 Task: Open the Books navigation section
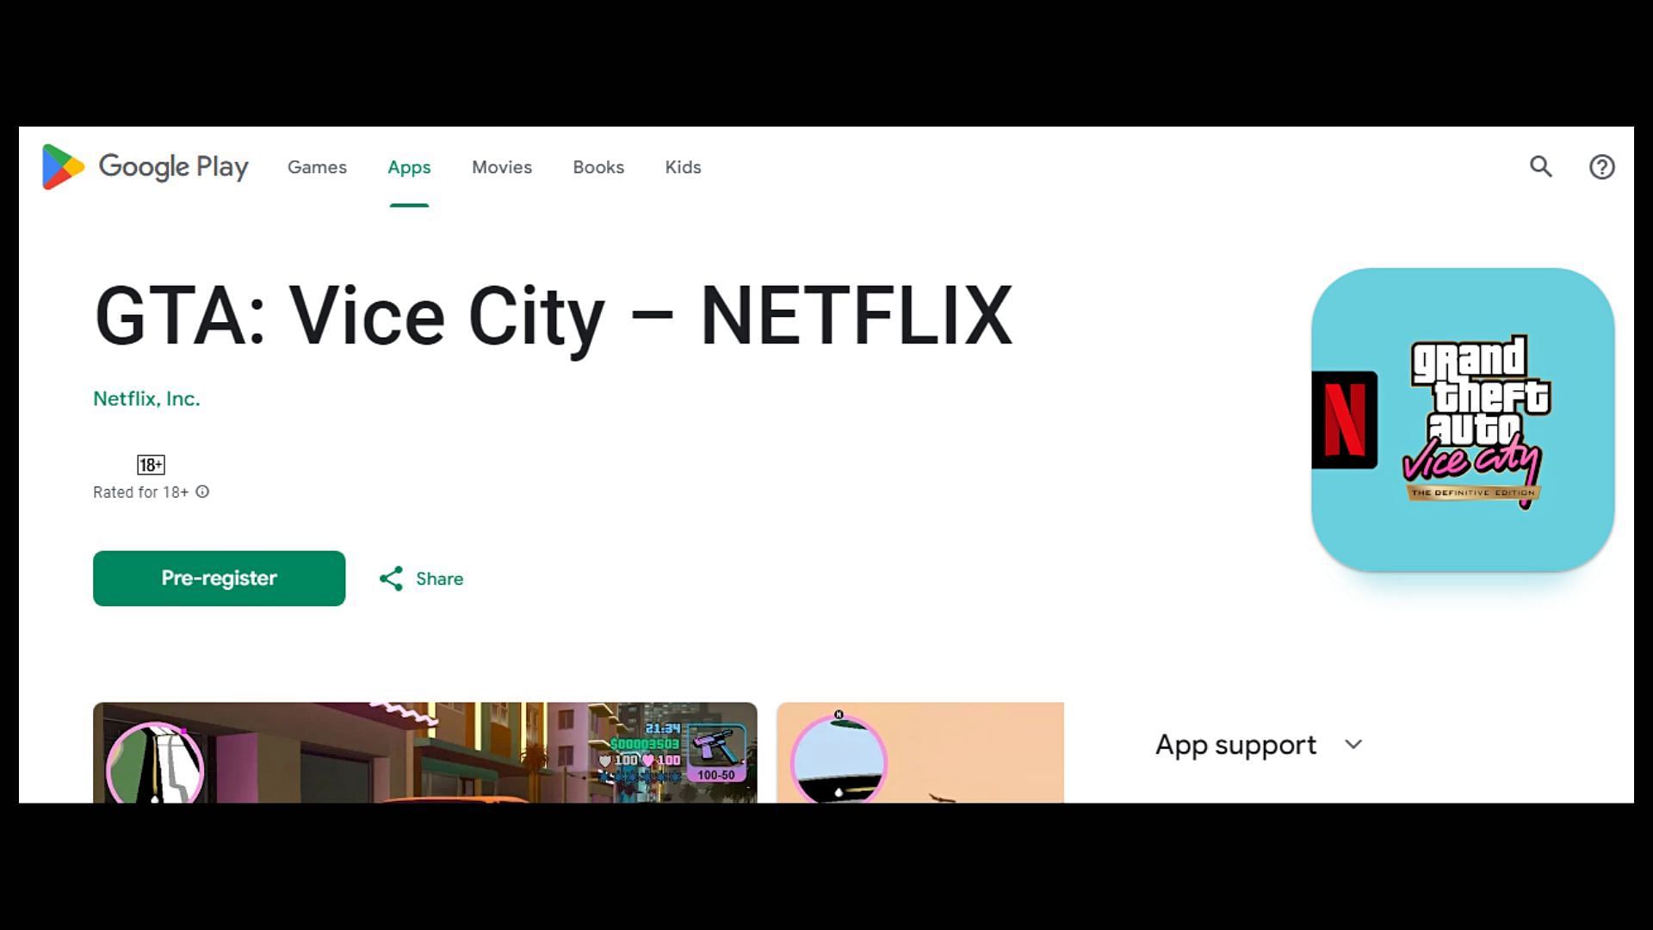(598, 167)
